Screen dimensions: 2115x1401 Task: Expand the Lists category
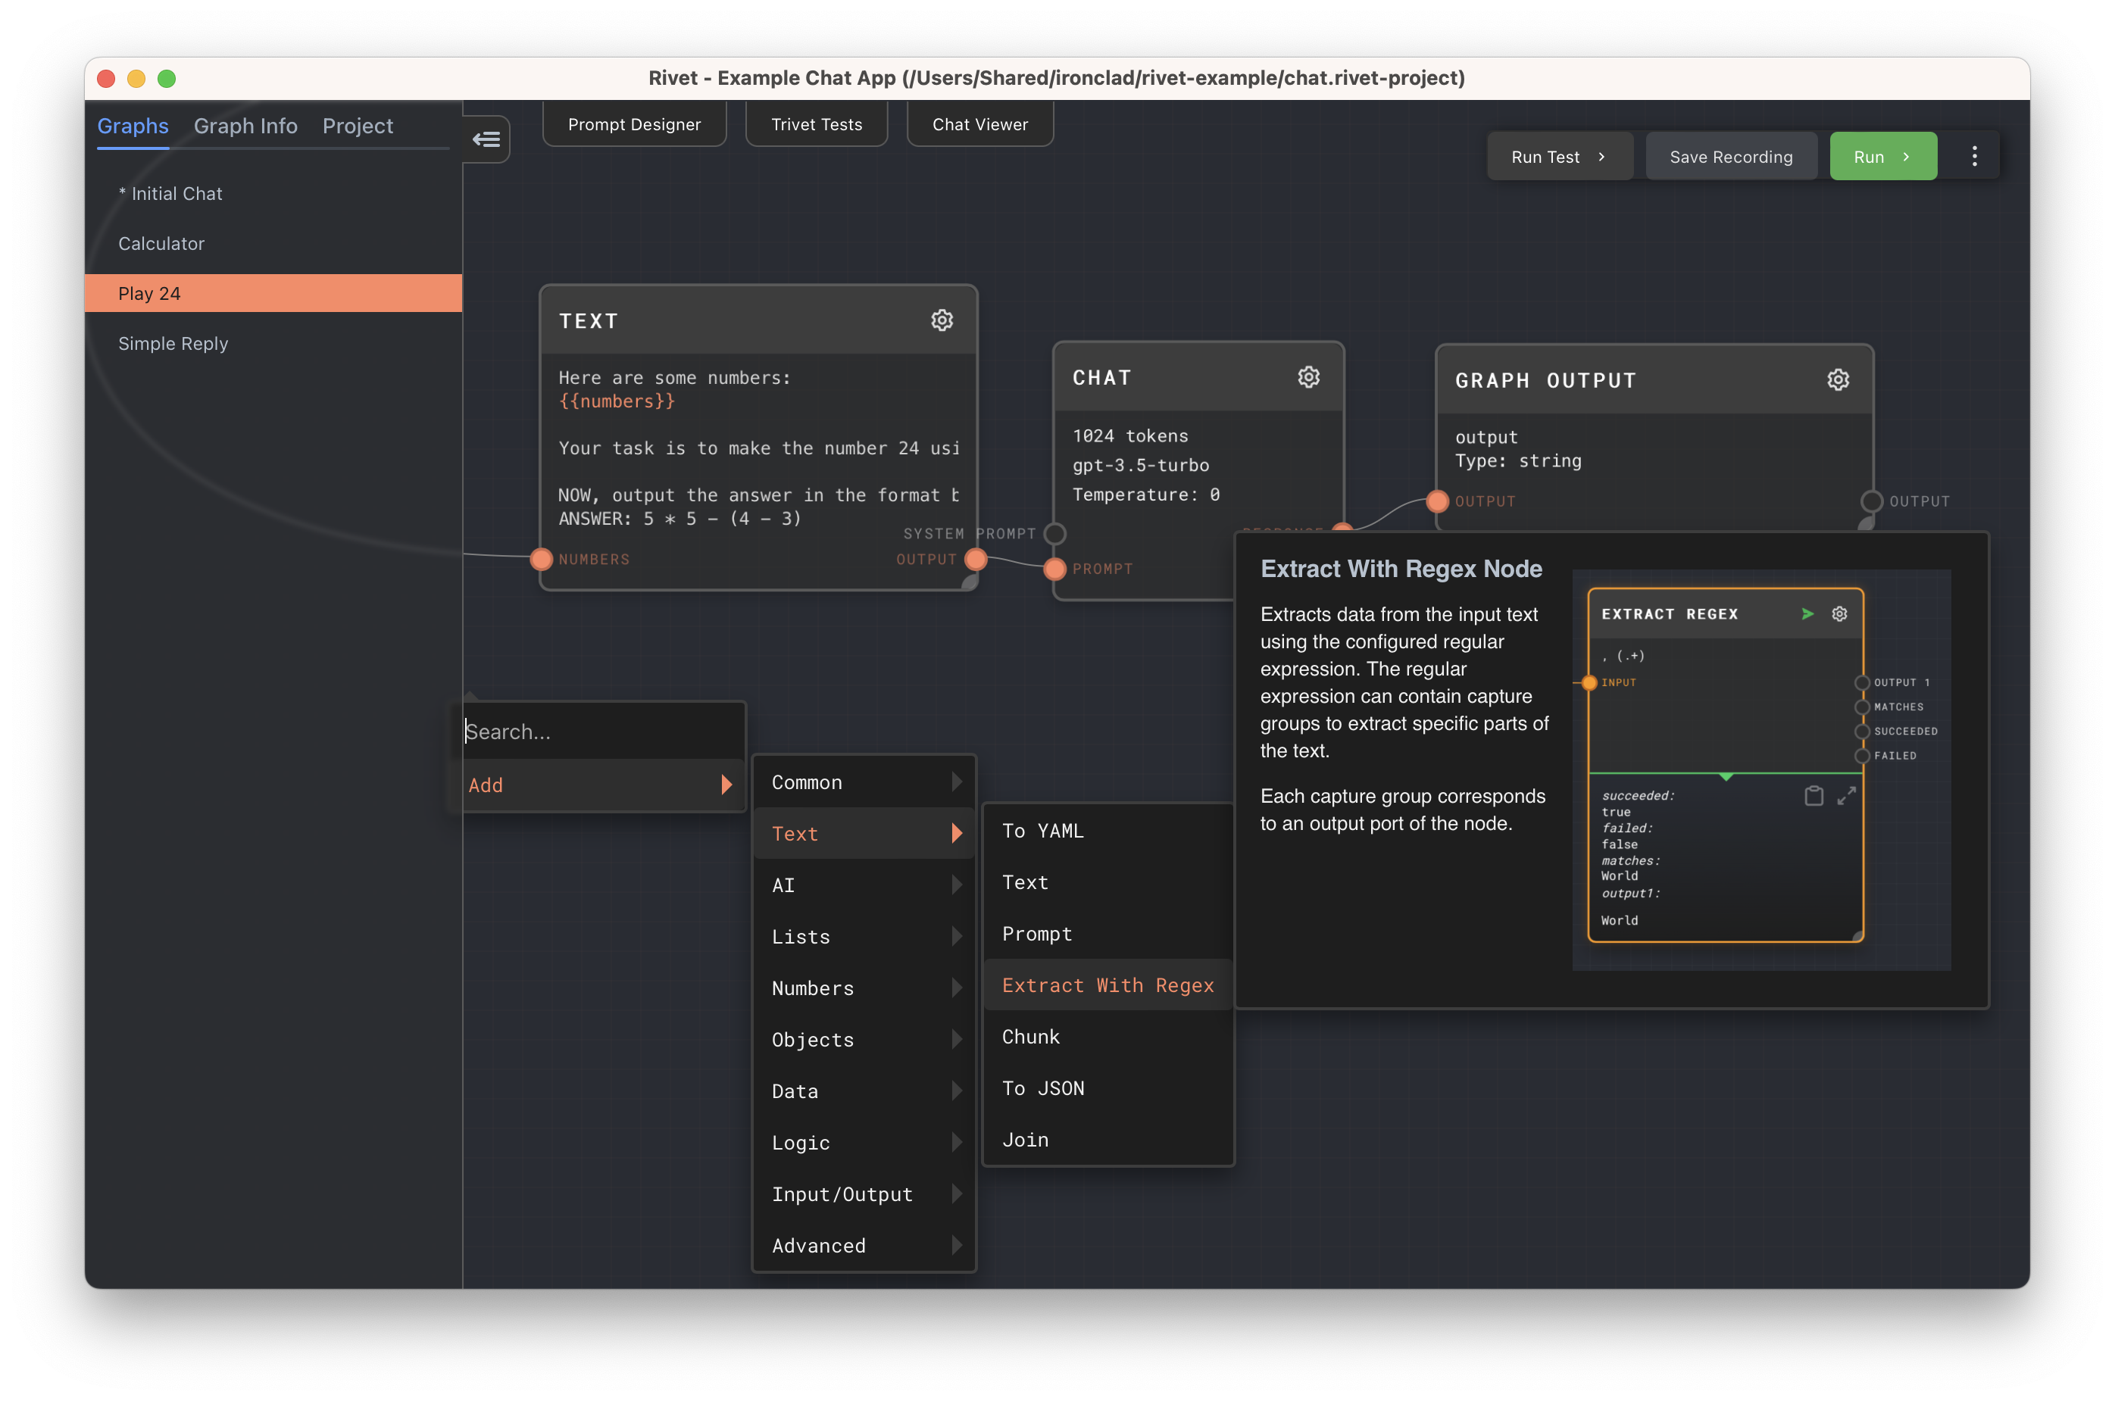pyautogui.click(x=864, y=936)
